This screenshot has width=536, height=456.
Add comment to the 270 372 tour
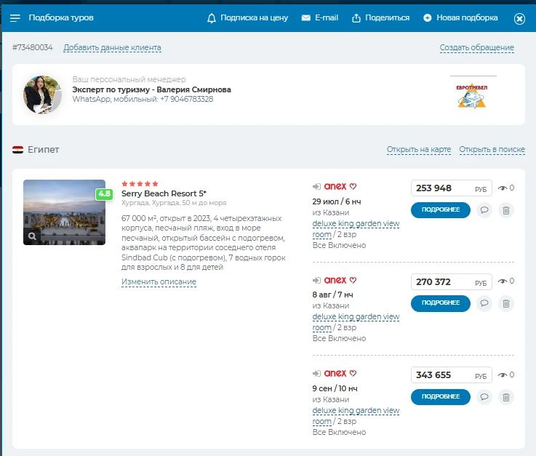484,303
